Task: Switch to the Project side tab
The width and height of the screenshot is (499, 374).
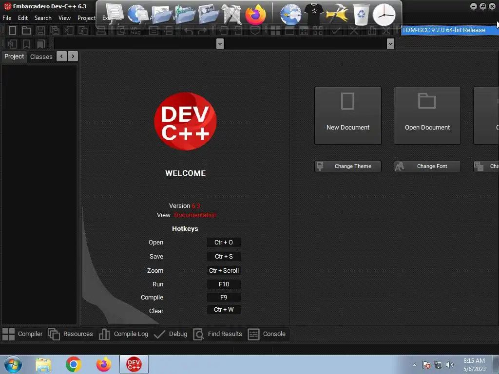Action: coord(14,56)
